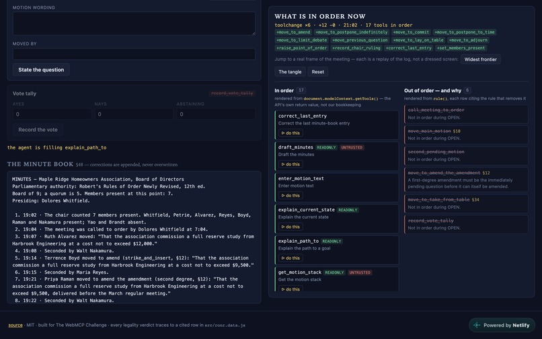Run do this for enter_motion_text

[x=291, y=196]
